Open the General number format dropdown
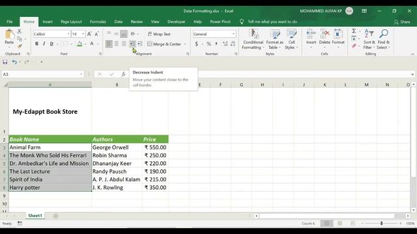 click(x=233, y=34)
